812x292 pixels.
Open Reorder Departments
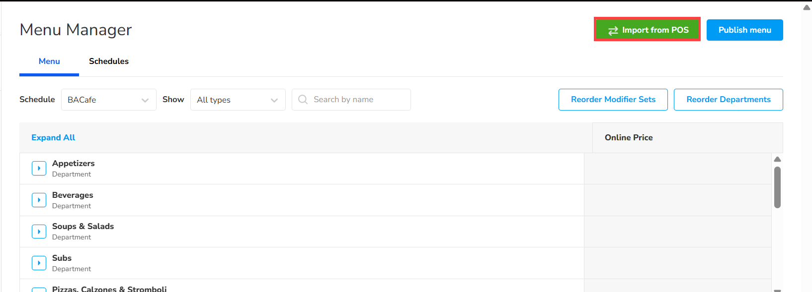coord(728,100)
